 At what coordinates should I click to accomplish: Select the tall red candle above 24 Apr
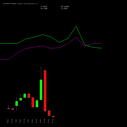point(45,91)
